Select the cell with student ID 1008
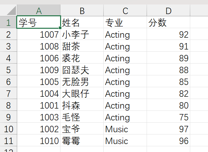 38,46
